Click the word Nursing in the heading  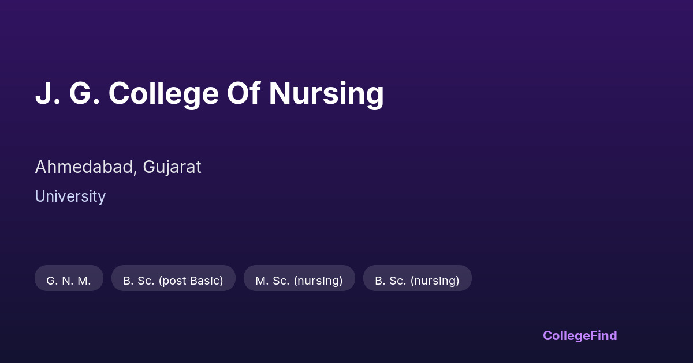[326, 93]
